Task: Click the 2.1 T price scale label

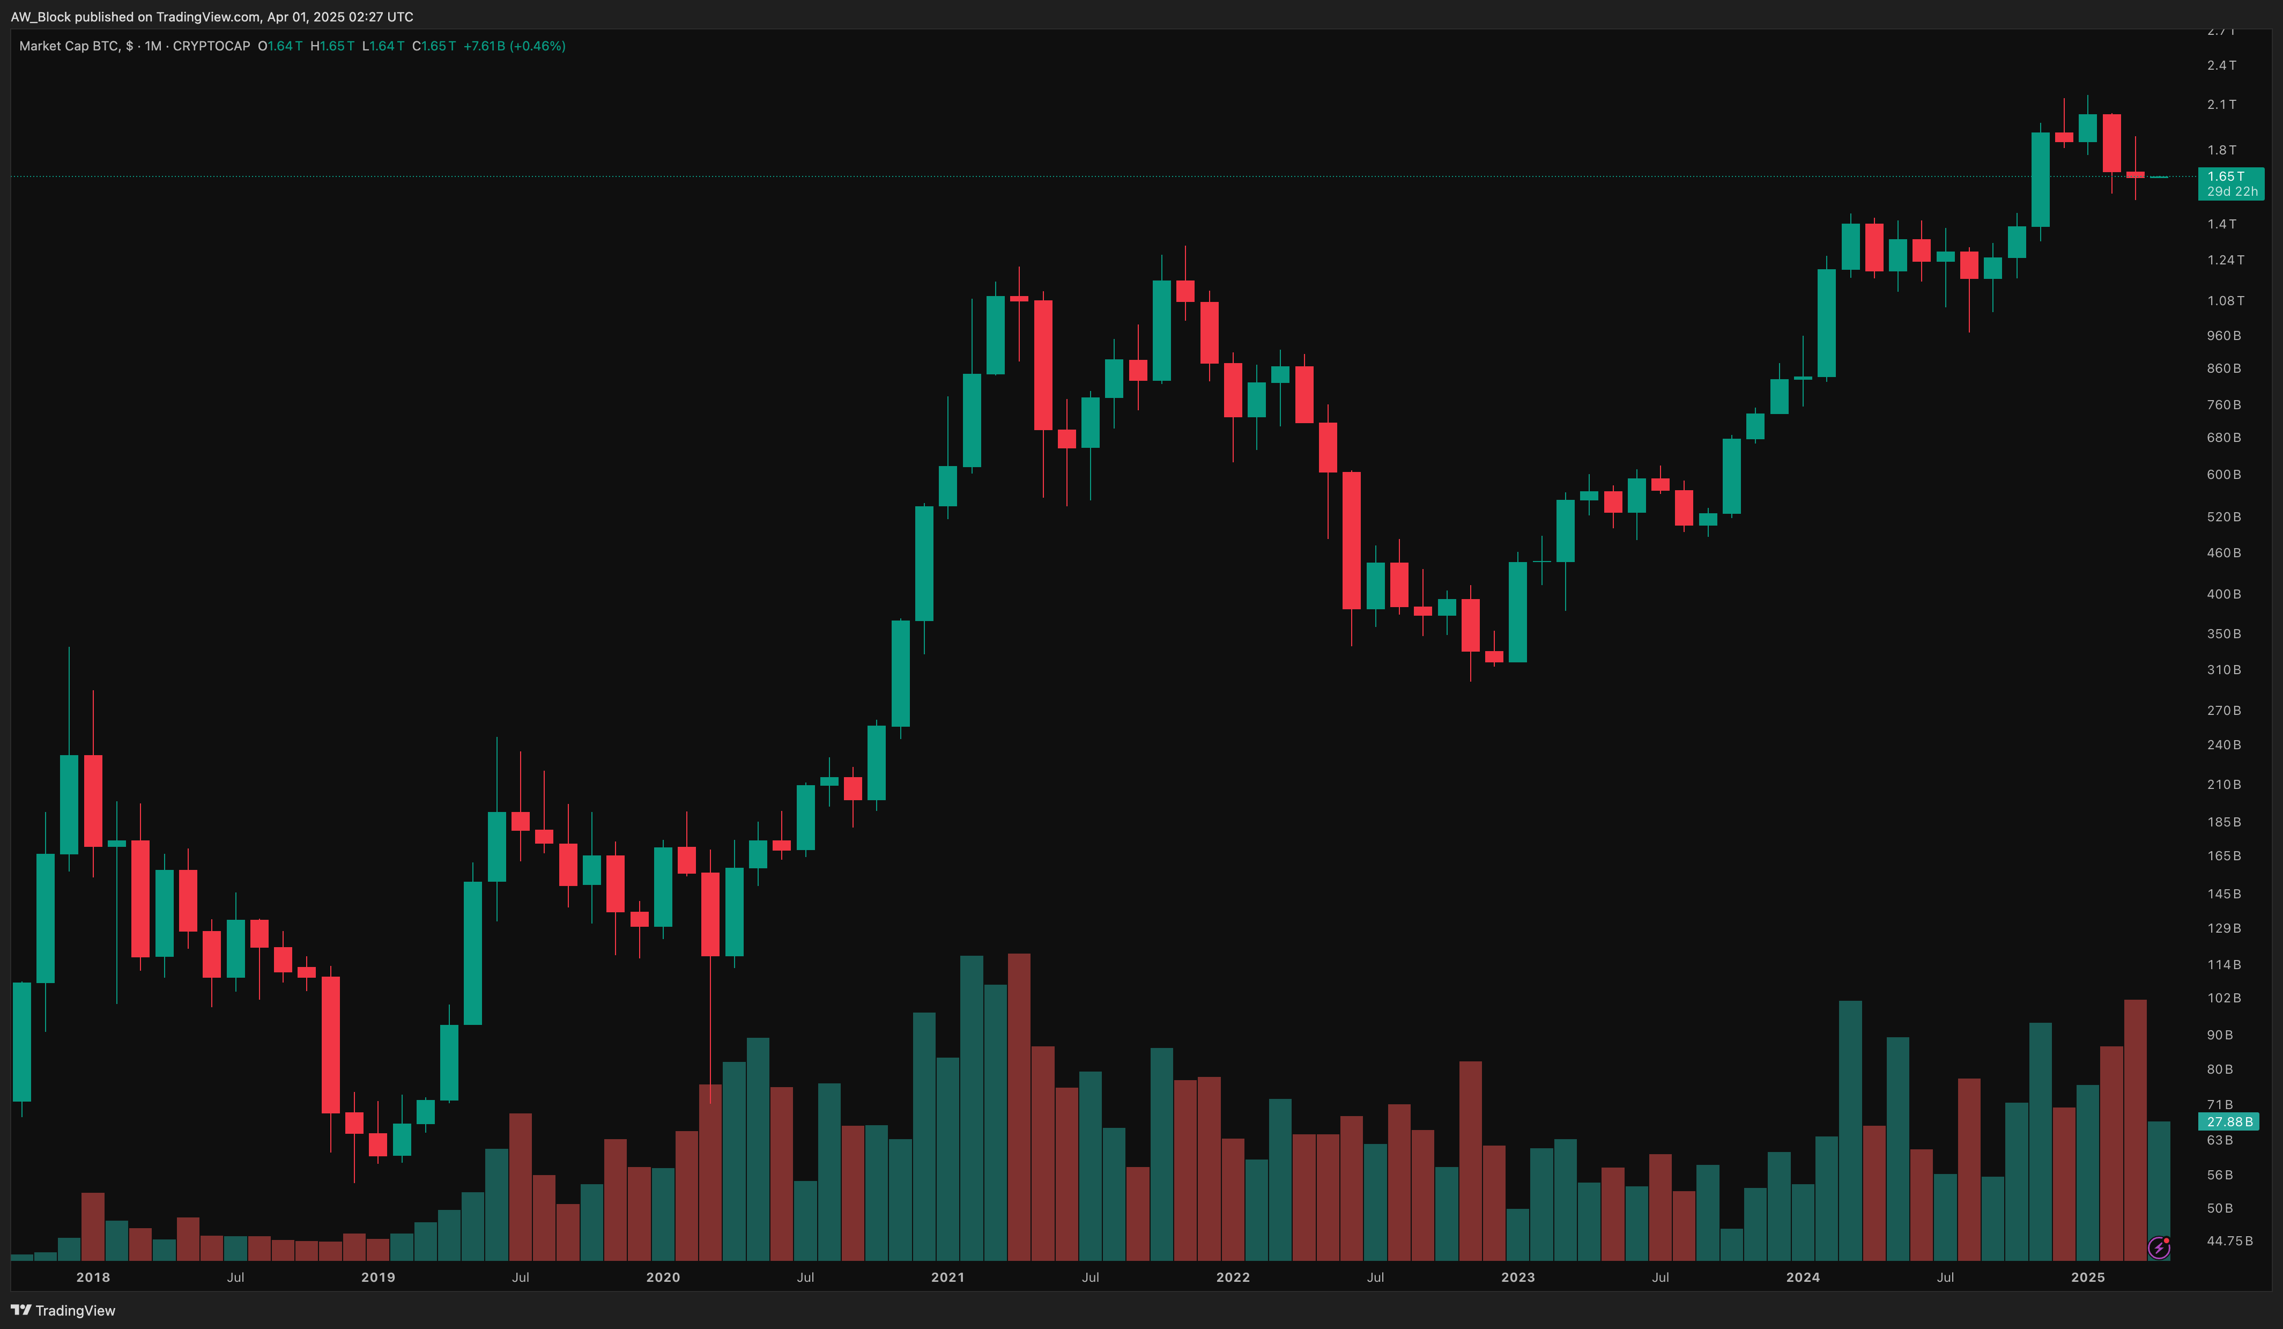Action: click(2221, 104)
